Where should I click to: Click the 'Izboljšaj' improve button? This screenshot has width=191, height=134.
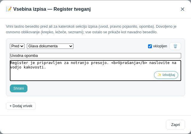[x=166, y=75]
